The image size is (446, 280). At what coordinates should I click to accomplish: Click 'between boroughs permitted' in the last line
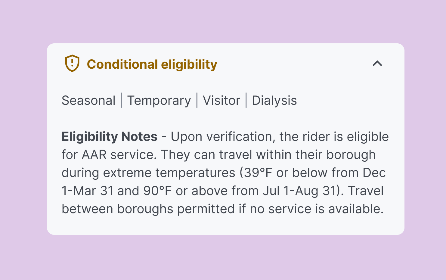(148, 209)
